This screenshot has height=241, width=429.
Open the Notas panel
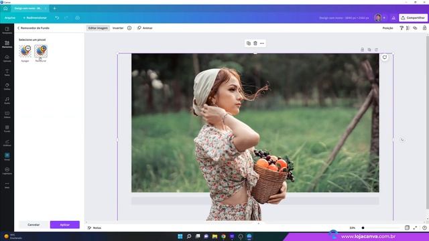[95, 228]
